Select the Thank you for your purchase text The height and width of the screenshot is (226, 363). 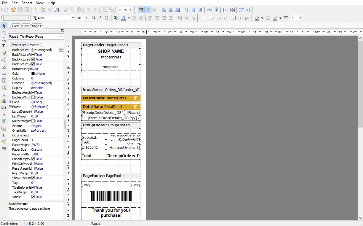tap(111, 213)
